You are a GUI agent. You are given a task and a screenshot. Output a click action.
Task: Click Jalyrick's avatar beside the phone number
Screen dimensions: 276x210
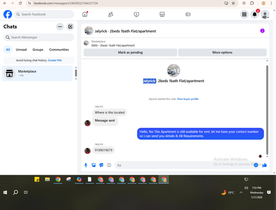(x=87, y=151)
